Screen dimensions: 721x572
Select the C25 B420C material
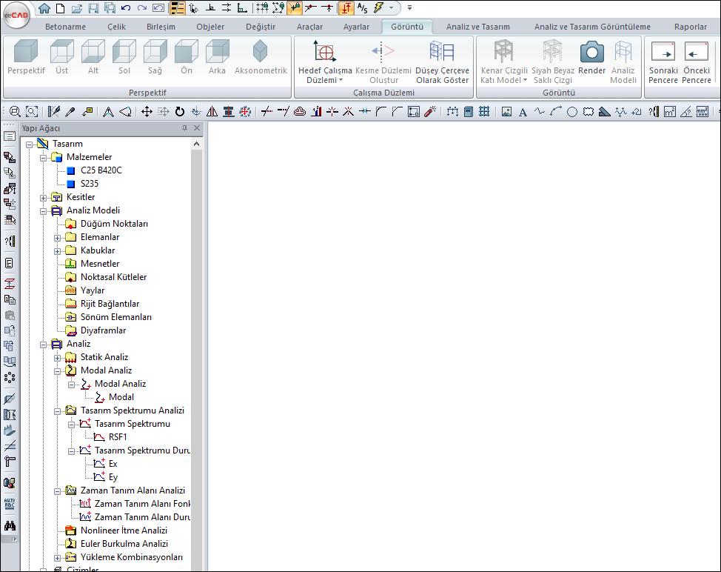(101, 170)
